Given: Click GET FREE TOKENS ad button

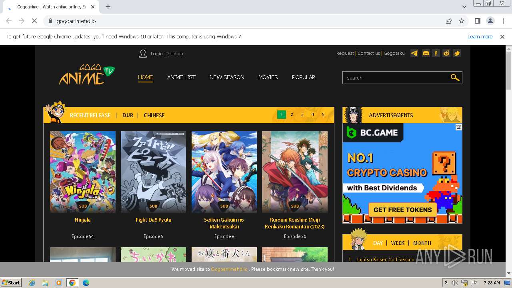Looking at the screenshot, I should pyautogui.click(x=402, y=210).
